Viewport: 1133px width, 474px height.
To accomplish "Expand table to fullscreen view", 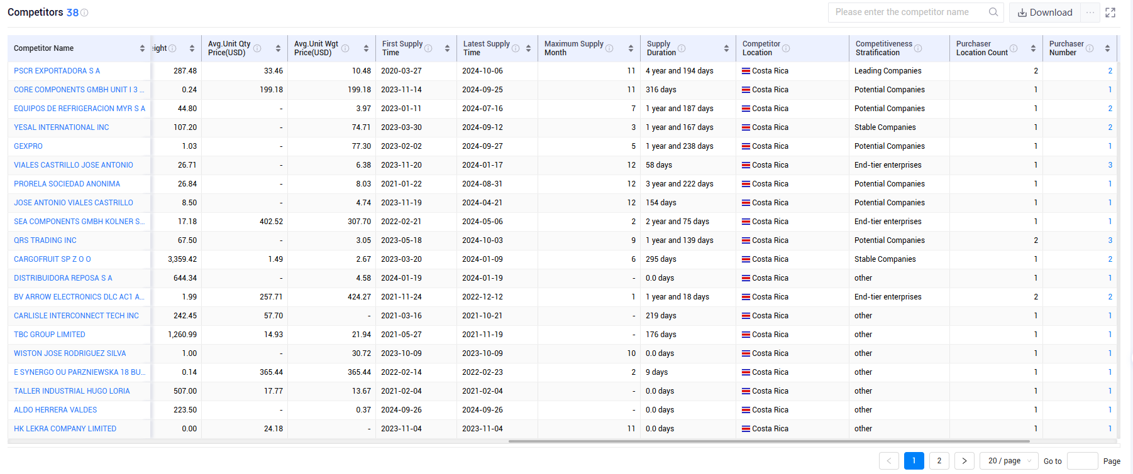I will click(x=1110, y=13).
